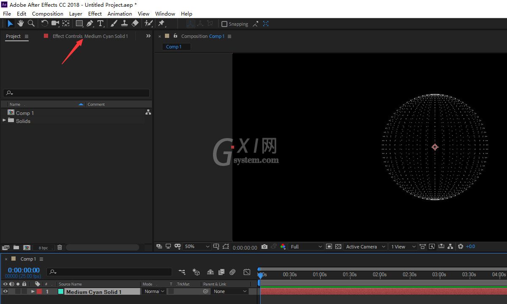507x304 pixels.
Task: Create a new folder in Project panel
Action: point(16,248)
